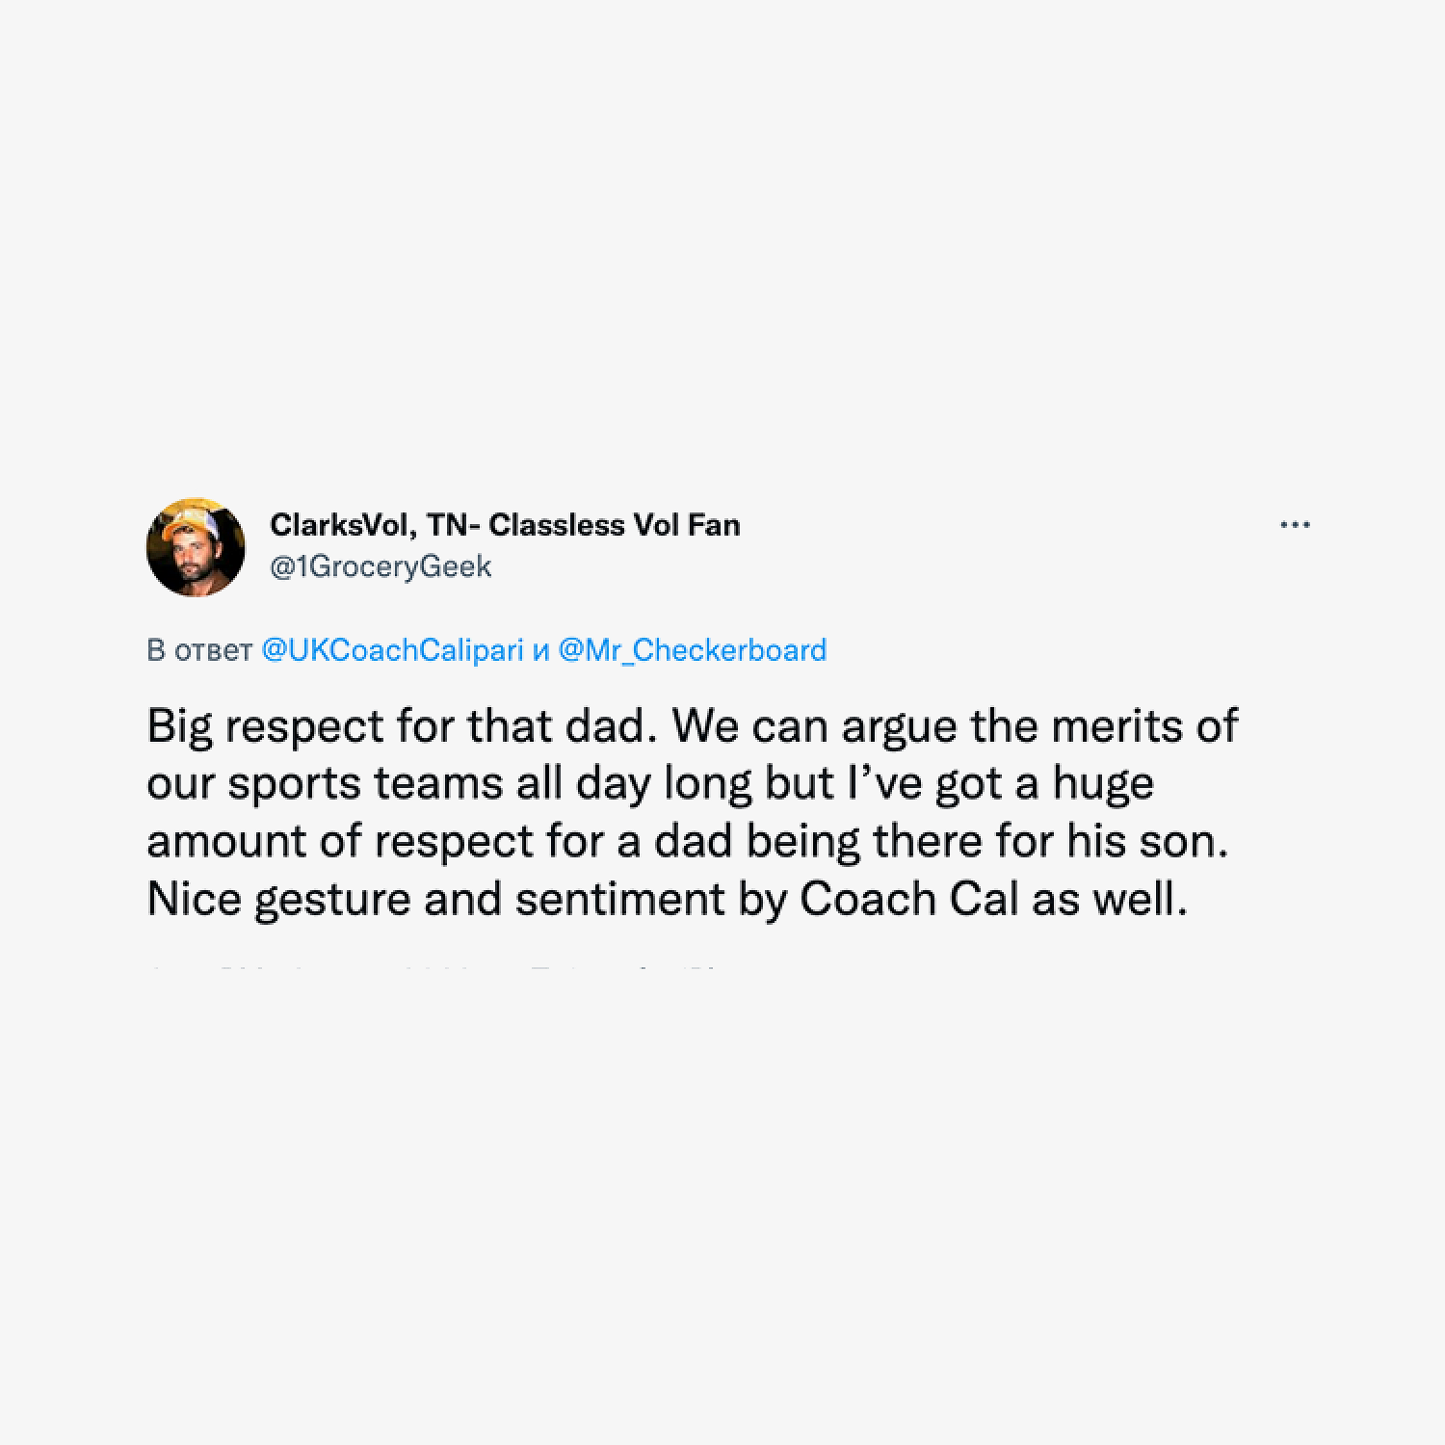Click the words 'Coach Cal' in the tweet
This screenshot has width=1445, height=1445.
[909, 900]
